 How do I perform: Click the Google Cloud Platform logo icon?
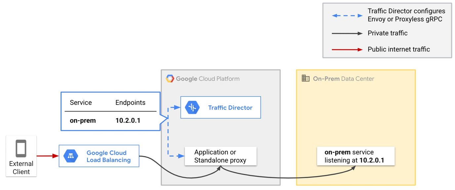click(170, 79)
